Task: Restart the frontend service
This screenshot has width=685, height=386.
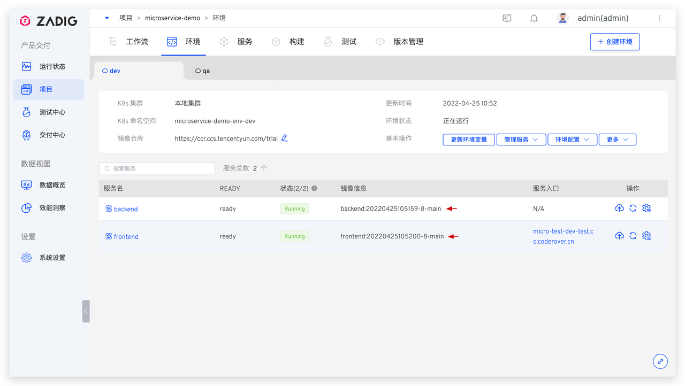Action: pyautogui.click(x=633, y=236)
